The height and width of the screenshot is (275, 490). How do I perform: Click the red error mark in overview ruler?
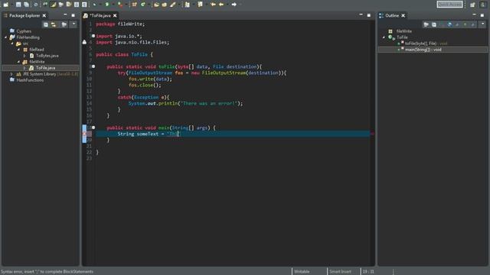372,134
